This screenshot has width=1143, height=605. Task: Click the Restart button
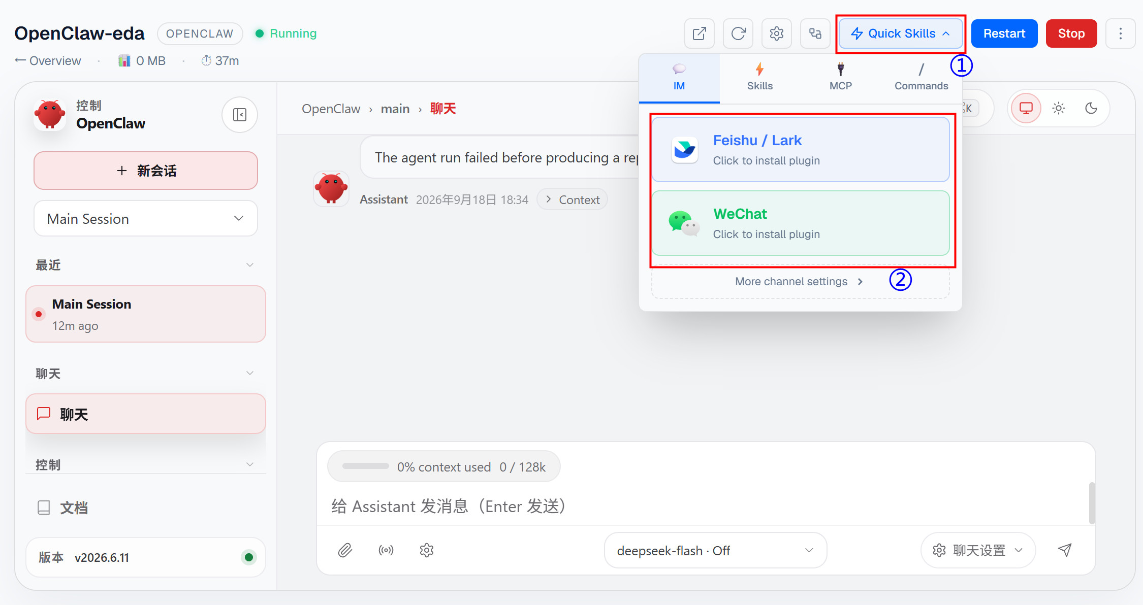pos(1004,33)
